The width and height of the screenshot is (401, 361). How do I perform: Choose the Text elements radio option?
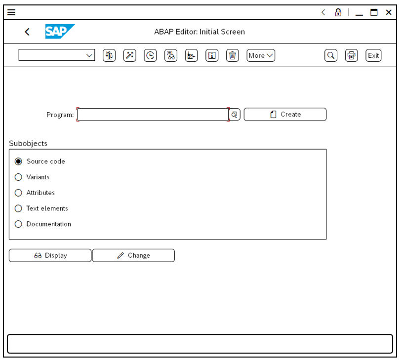pyautogui.click(x=19, y=208)
